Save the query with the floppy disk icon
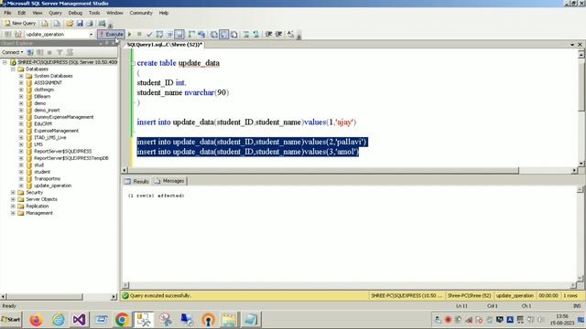 [80, 23]
